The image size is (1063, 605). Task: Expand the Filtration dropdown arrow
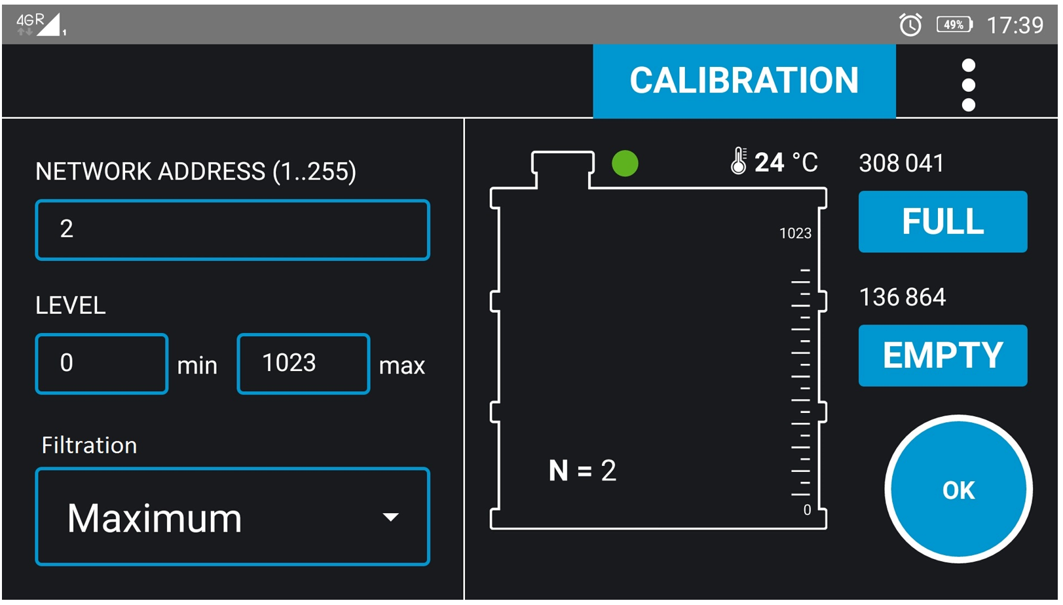(390, 517)
